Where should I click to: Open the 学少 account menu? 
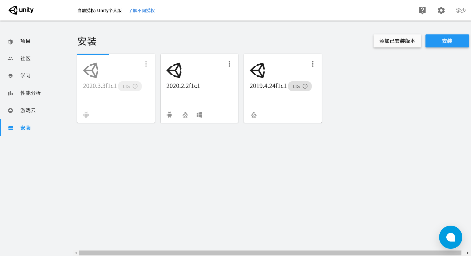click(x=461, y=11)
